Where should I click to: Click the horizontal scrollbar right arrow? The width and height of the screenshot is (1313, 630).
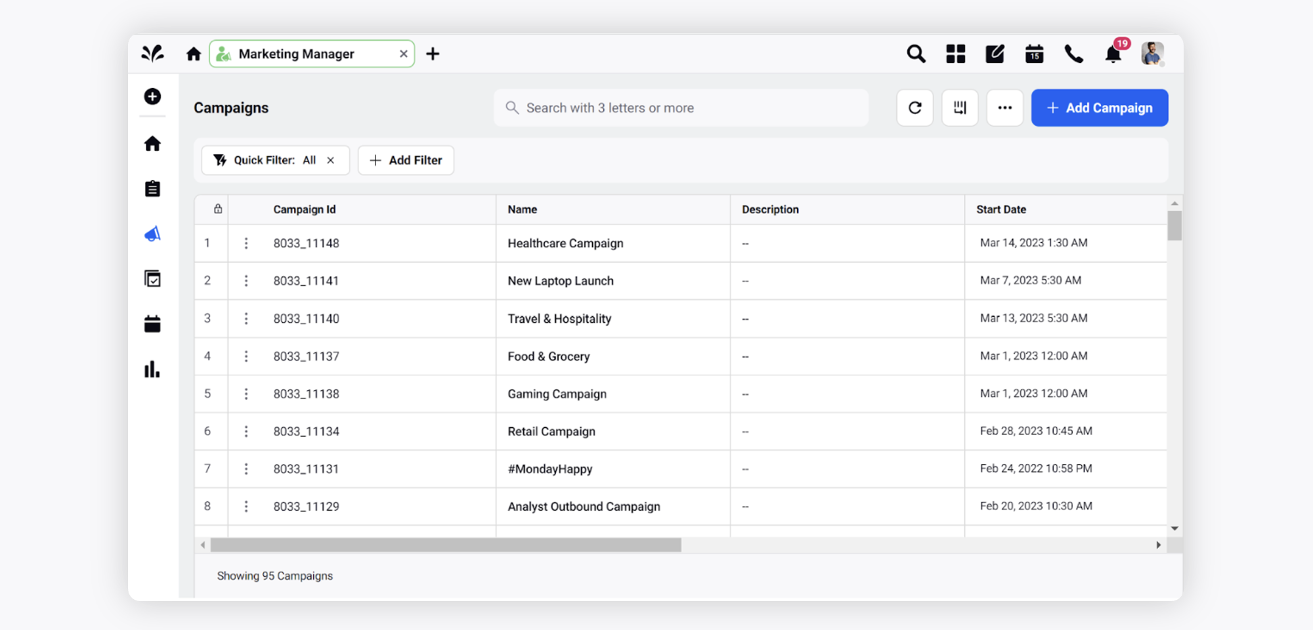(x=1159, y=545)
